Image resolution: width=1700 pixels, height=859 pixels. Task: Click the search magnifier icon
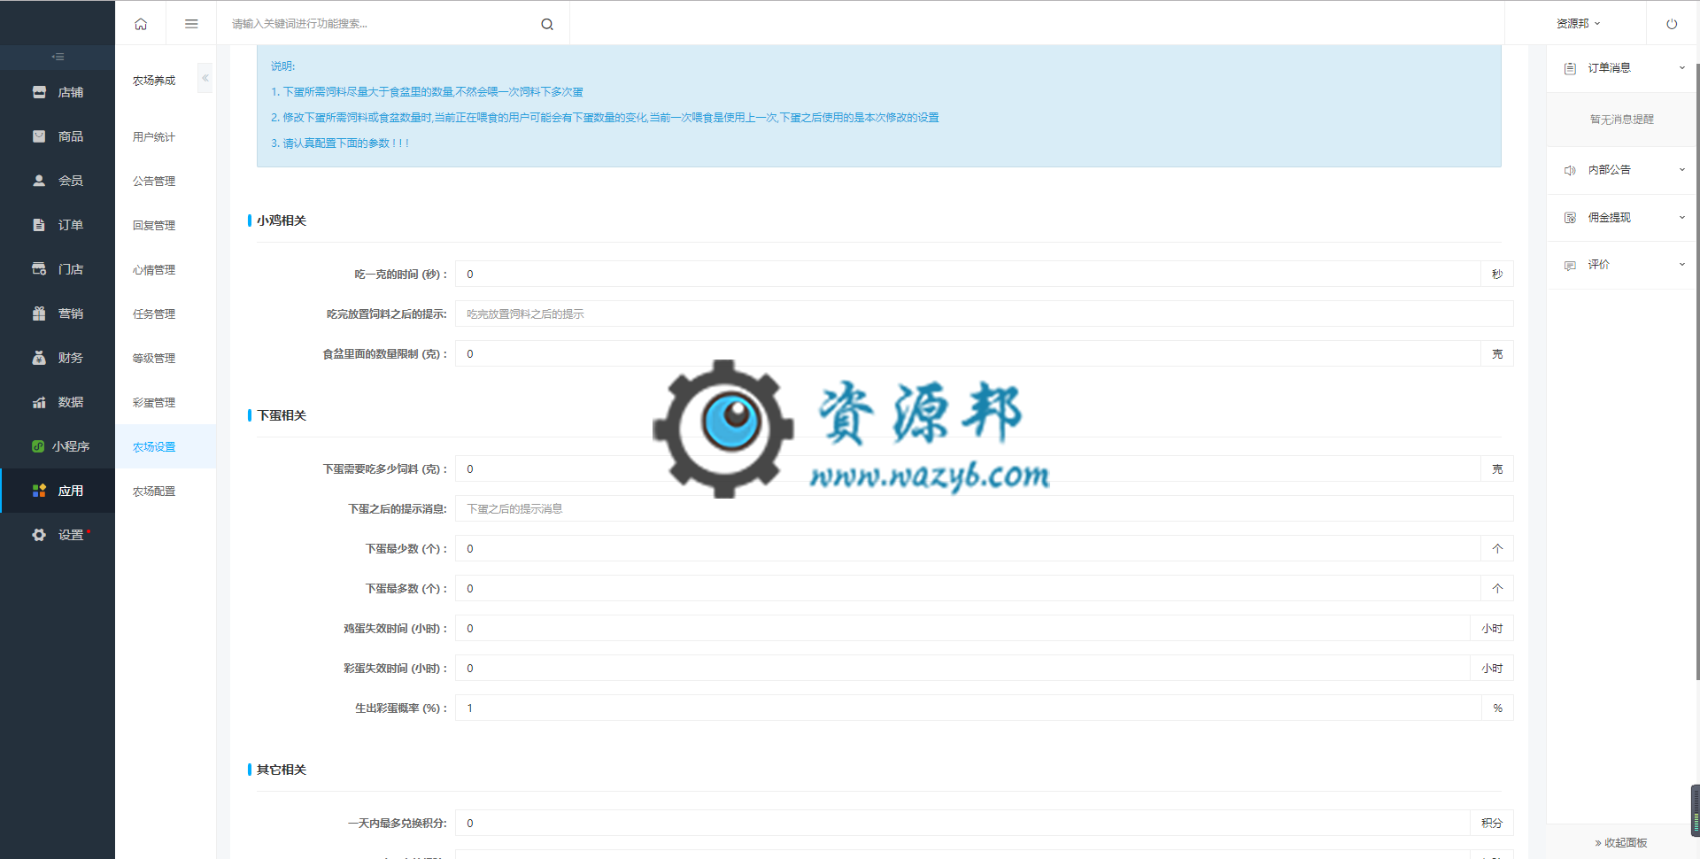pyautogui.click(x=547, y=24)
